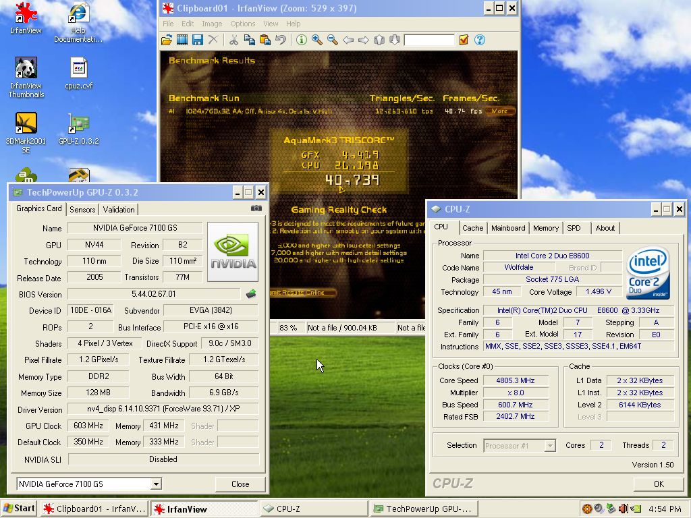The image size is (691, 518).
Task: Switch to Clipboard01 - IrfanView taskbar button
Action: click(94, 509)
